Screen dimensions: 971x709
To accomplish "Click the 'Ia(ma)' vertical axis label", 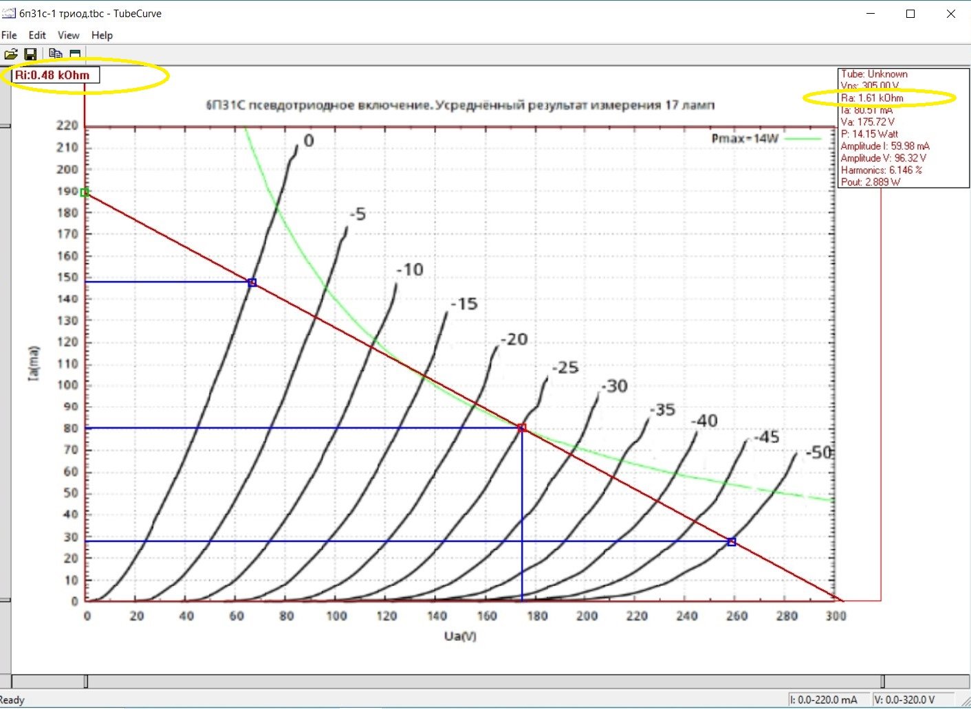I will tap(34, 363).
